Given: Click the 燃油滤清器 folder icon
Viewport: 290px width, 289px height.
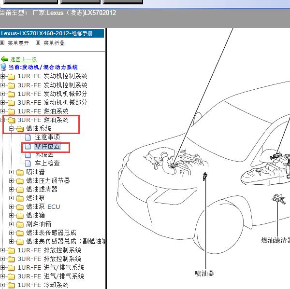Looking at the screenshot, I should coord(20,190).
